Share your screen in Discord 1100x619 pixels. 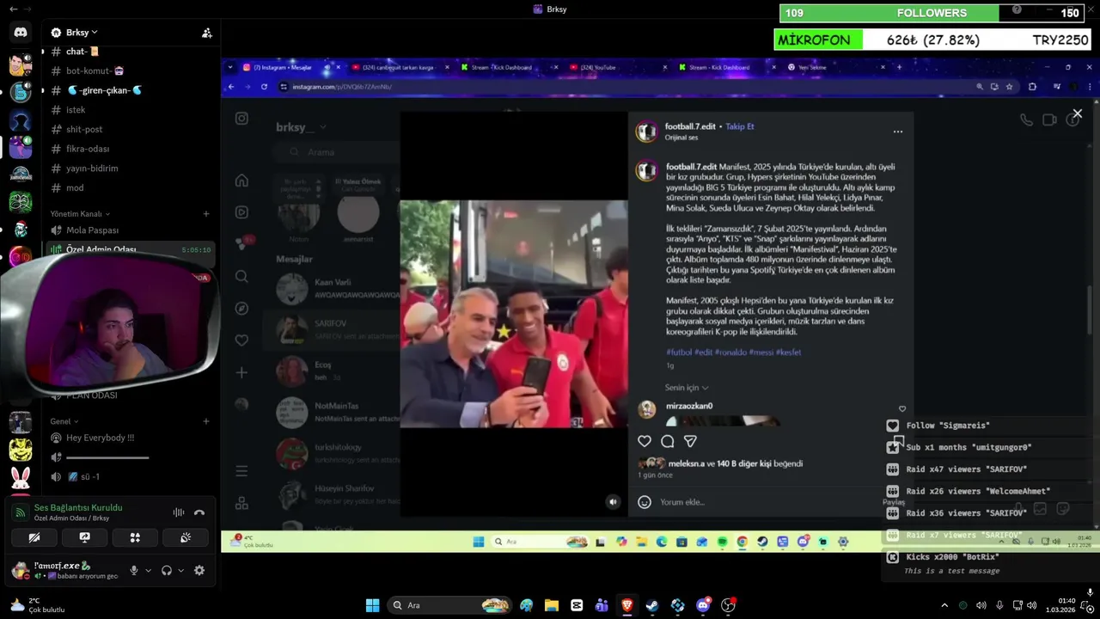tap(84, 537)
